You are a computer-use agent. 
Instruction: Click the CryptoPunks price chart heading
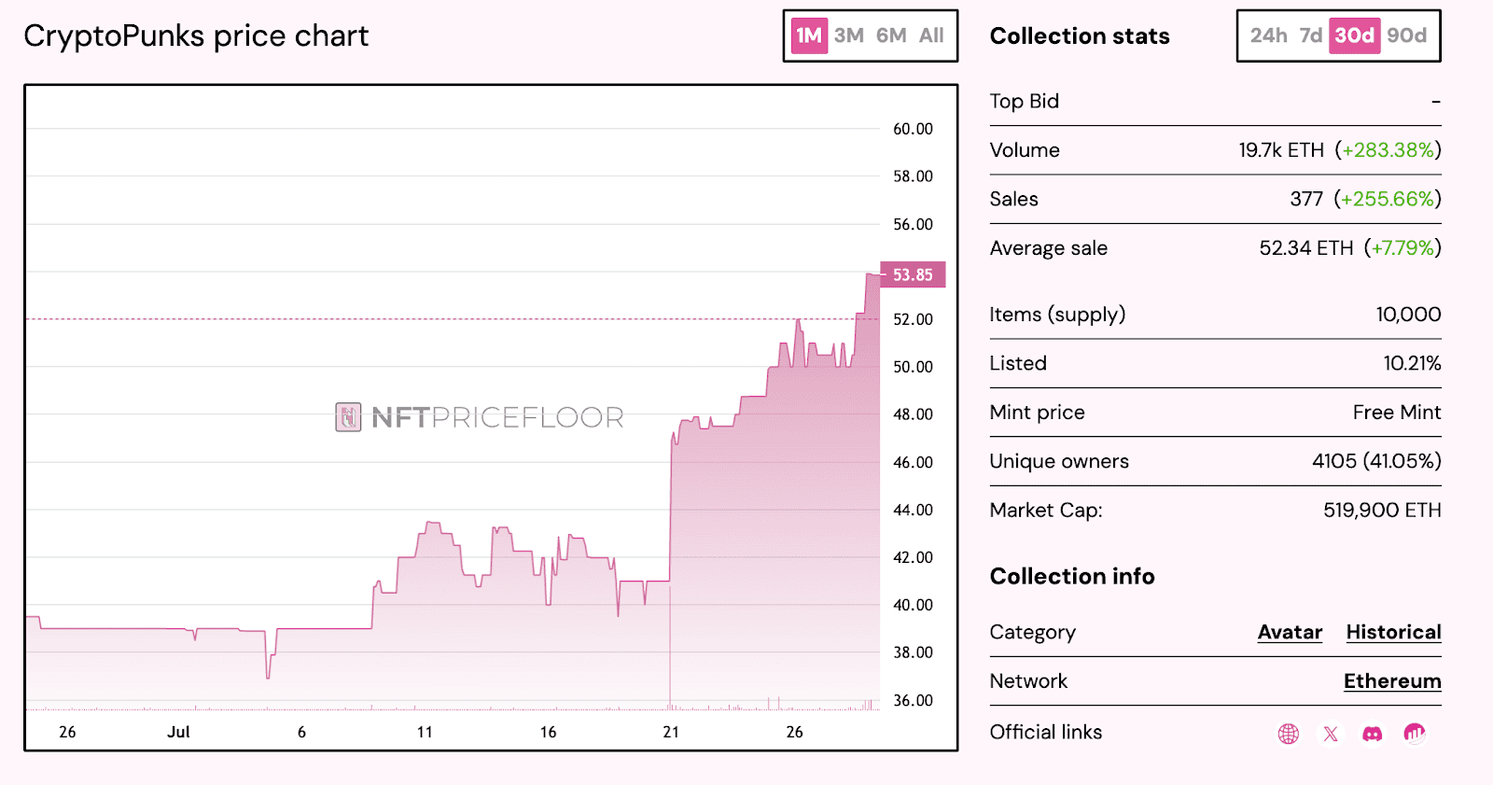(196, 36)
